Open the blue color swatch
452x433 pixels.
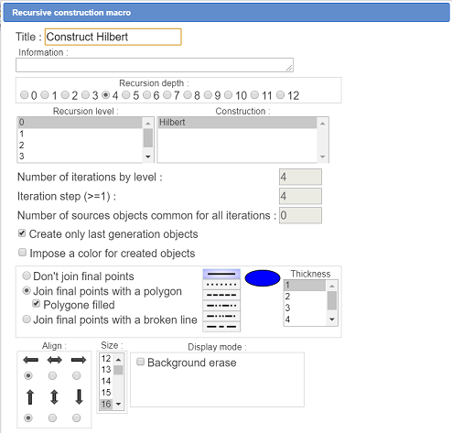(x=263, y=278)
